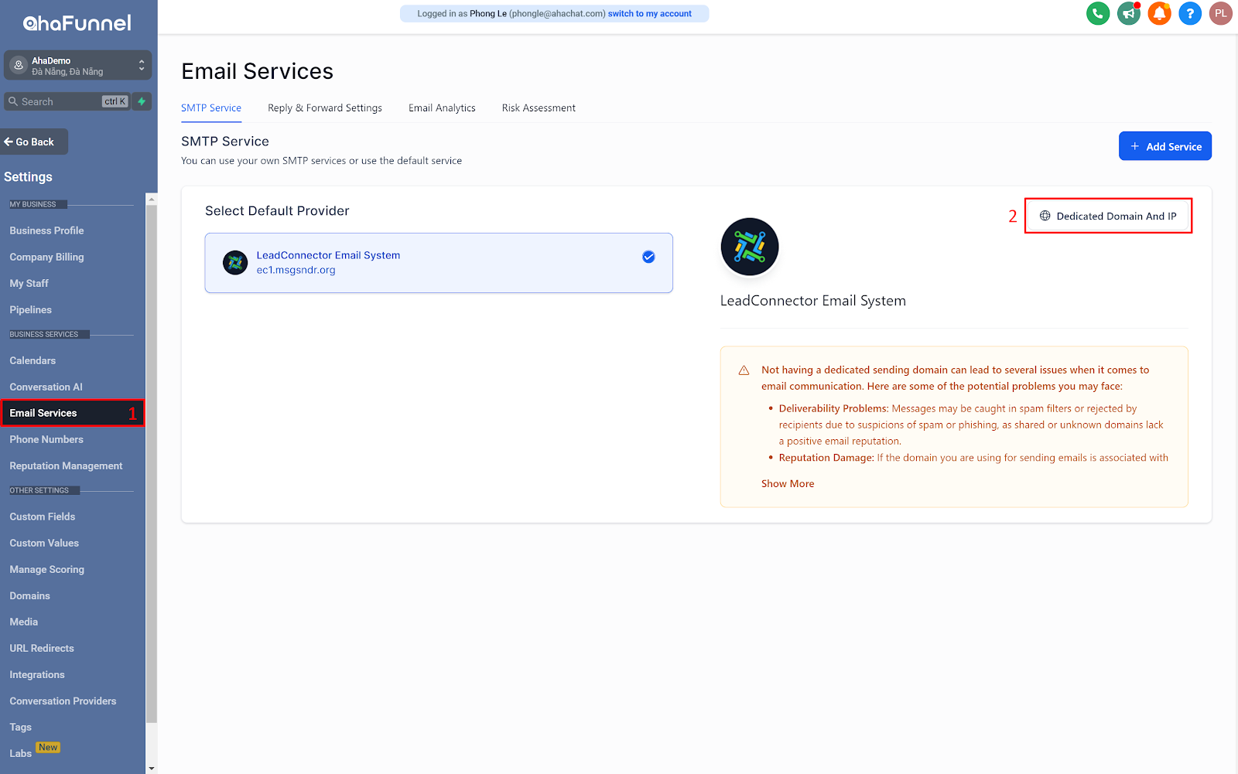The image size is (1238, 774).
Task: Open Conversation Providers settings
Action: (x=63, y=701)
